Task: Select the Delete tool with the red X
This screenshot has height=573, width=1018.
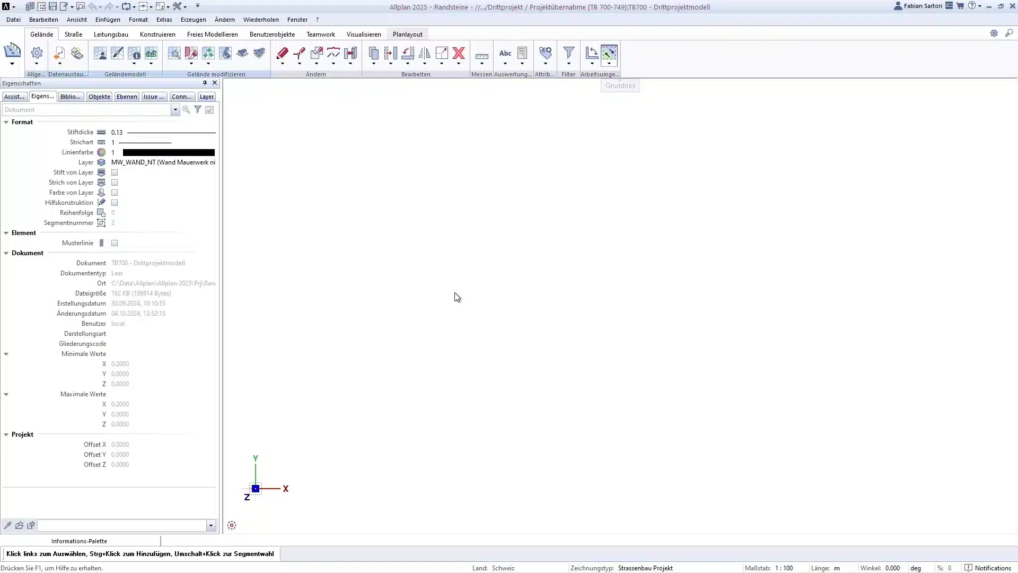Action: (459, 53)
